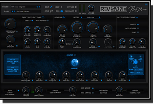Open the Spring Back Quantize value menu
The width and height of the screenshot is (153, 104).
13,67
